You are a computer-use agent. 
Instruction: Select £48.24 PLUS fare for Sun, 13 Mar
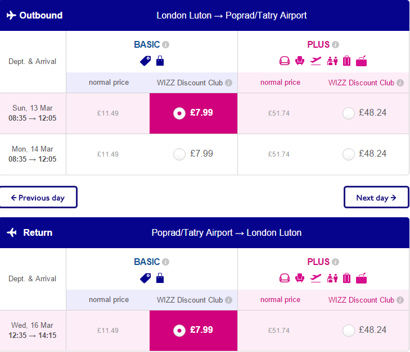(x=349, y=113)
